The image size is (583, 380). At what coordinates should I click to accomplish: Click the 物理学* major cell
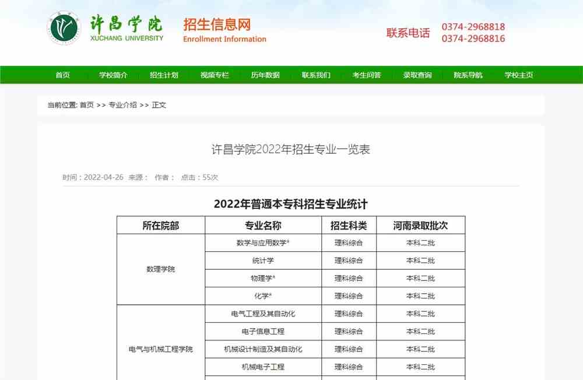[x=263, y=278]
